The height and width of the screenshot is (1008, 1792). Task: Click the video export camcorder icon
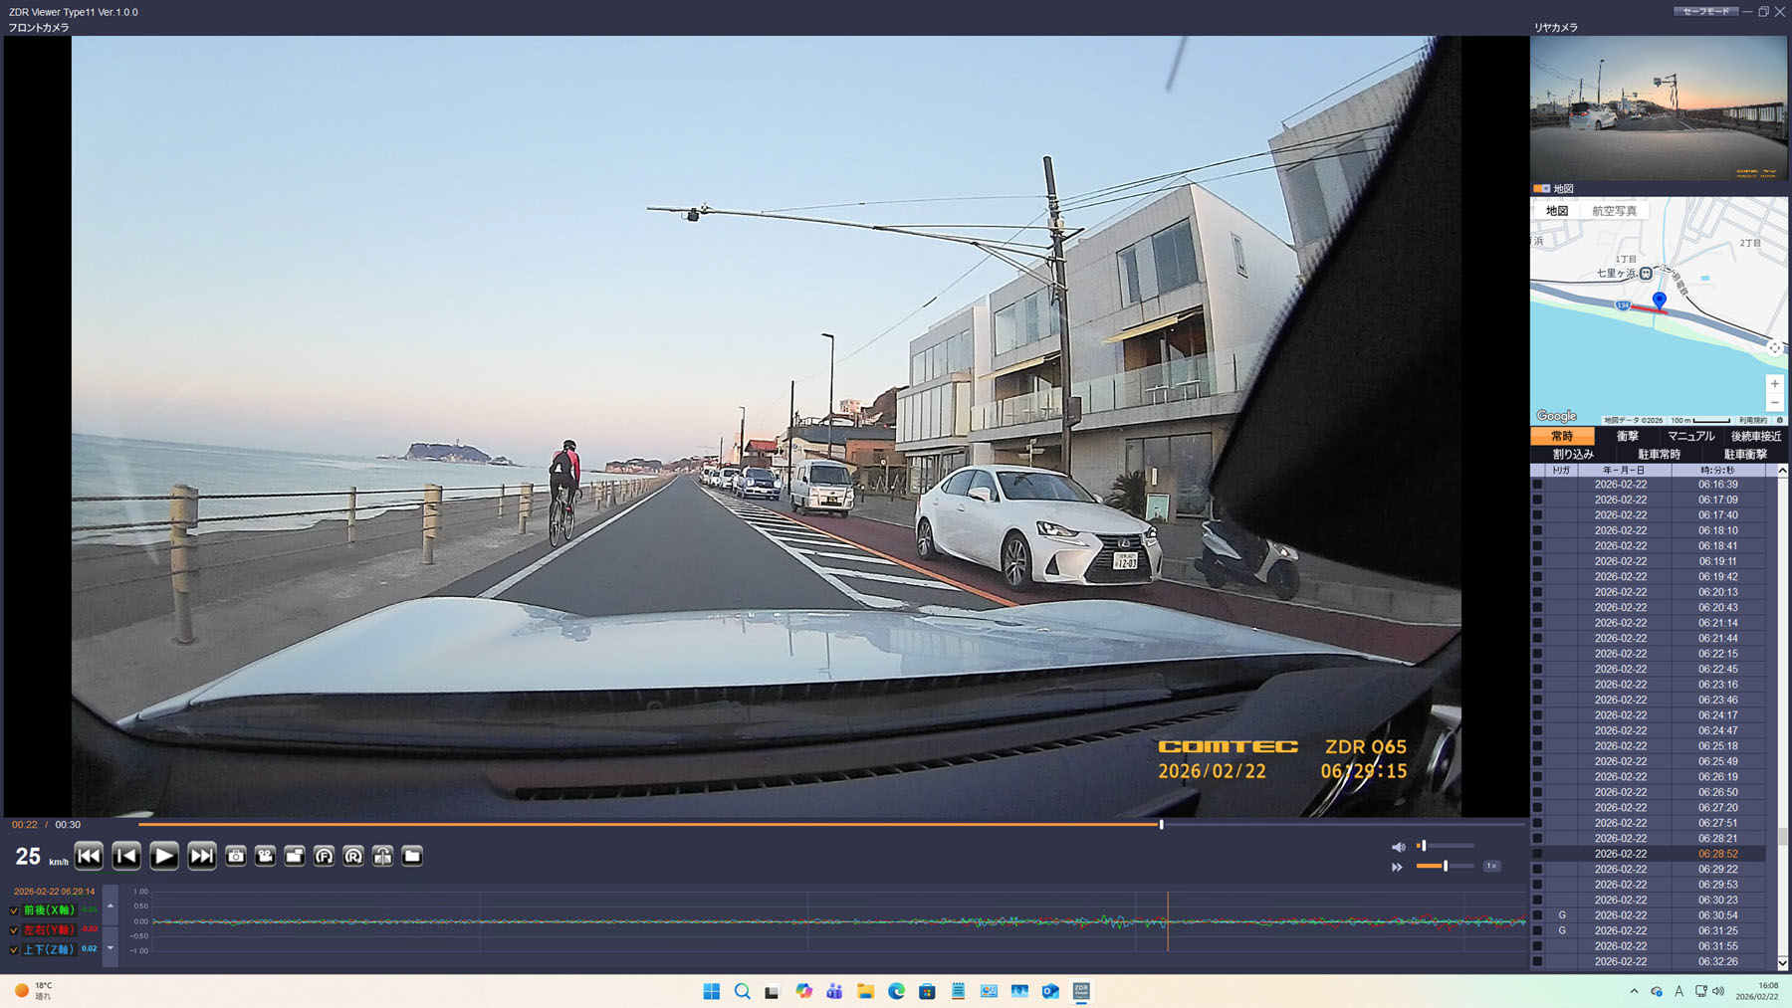(x=265, y=856)
